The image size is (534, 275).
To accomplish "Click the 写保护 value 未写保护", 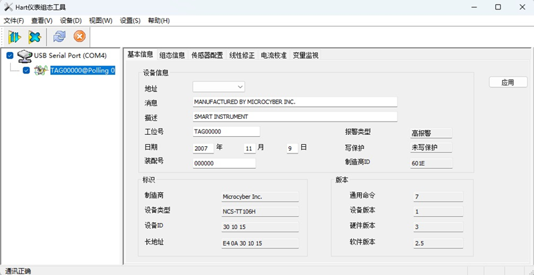I will coord(431,148).
